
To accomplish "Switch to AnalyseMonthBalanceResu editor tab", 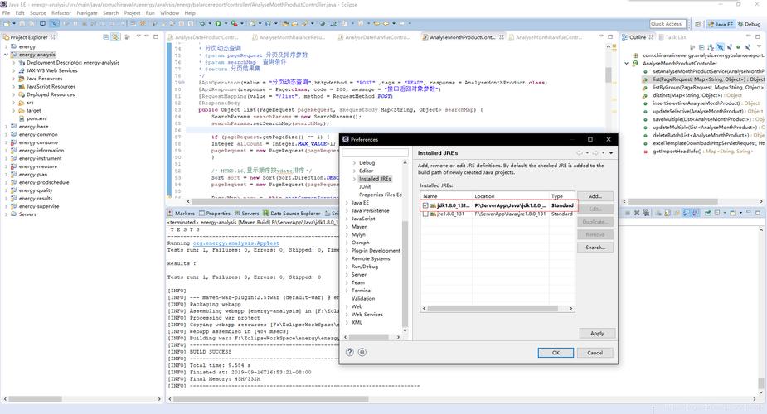I will (x=288, y=37).
